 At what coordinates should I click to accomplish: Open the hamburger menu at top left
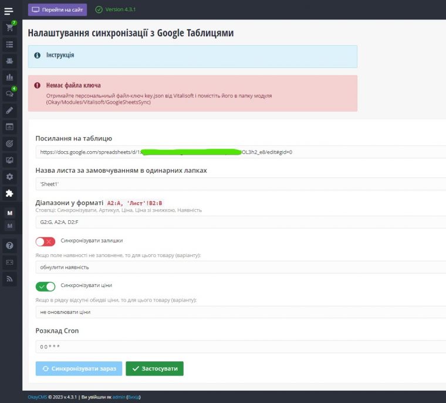(9, 11)
